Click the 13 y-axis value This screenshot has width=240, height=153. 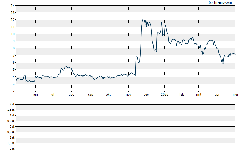(13, 12)
